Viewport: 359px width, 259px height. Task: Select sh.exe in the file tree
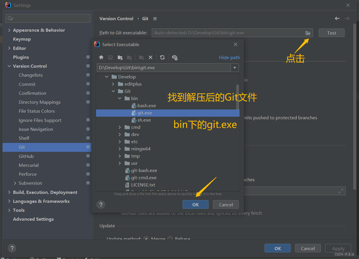pos(144,120)
